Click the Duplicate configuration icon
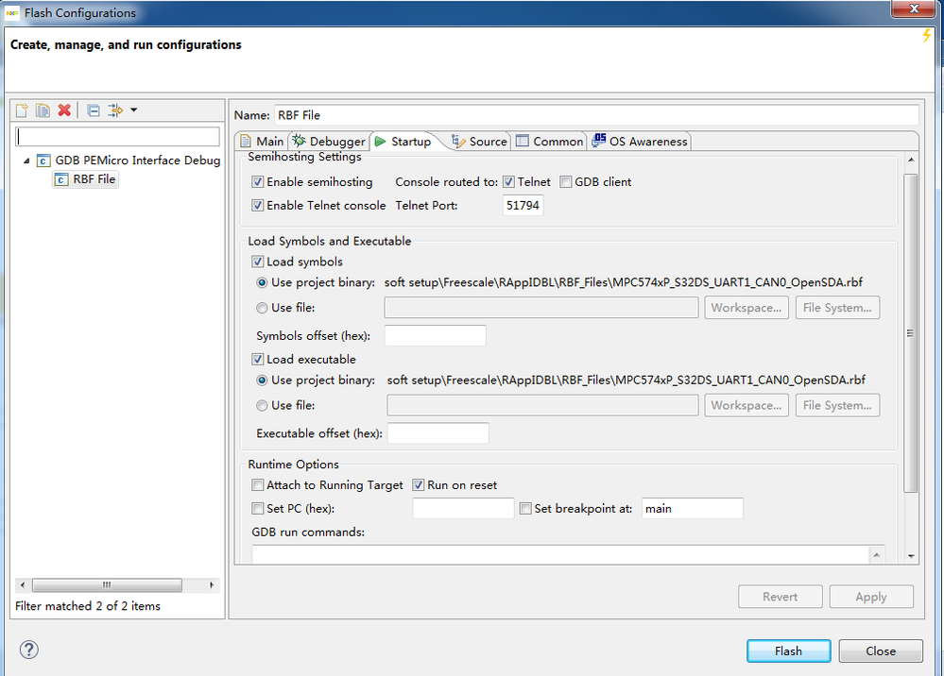Screen dimensions: 944x676 [x=43, y=110]
